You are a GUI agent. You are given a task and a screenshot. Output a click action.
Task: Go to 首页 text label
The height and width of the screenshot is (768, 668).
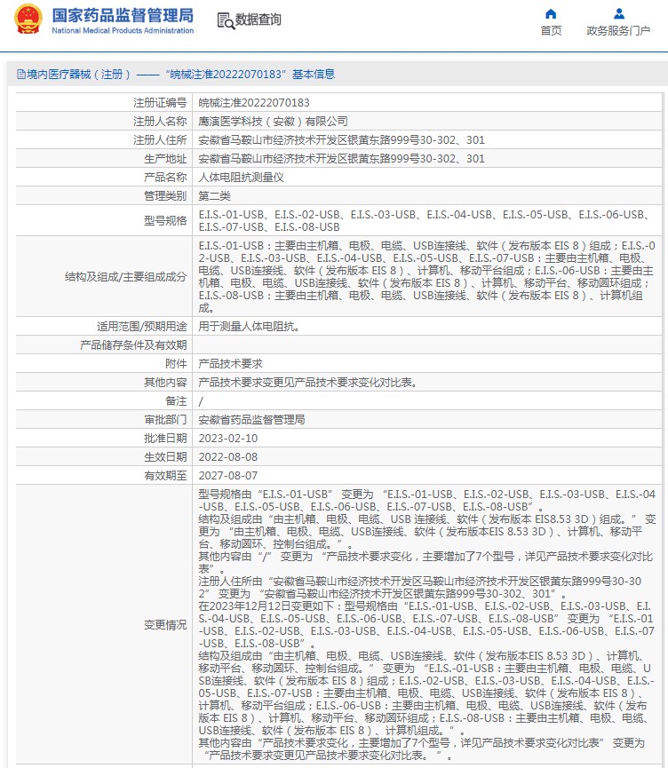pos(551,31)
